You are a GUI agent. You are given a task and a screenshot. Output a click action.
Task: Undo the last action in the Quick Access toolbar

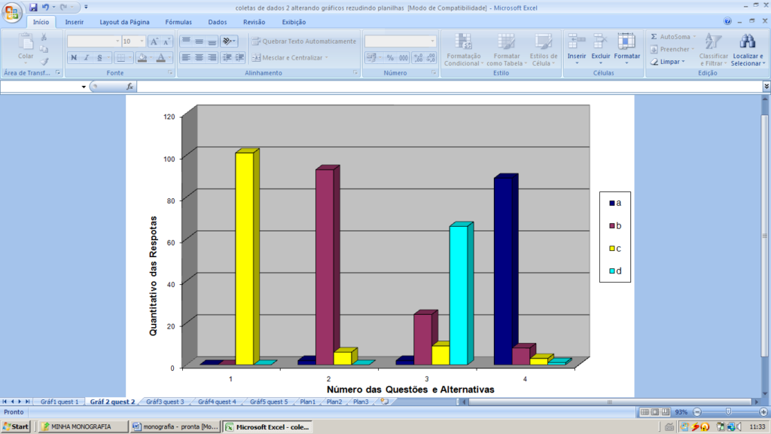click(46, 7)
